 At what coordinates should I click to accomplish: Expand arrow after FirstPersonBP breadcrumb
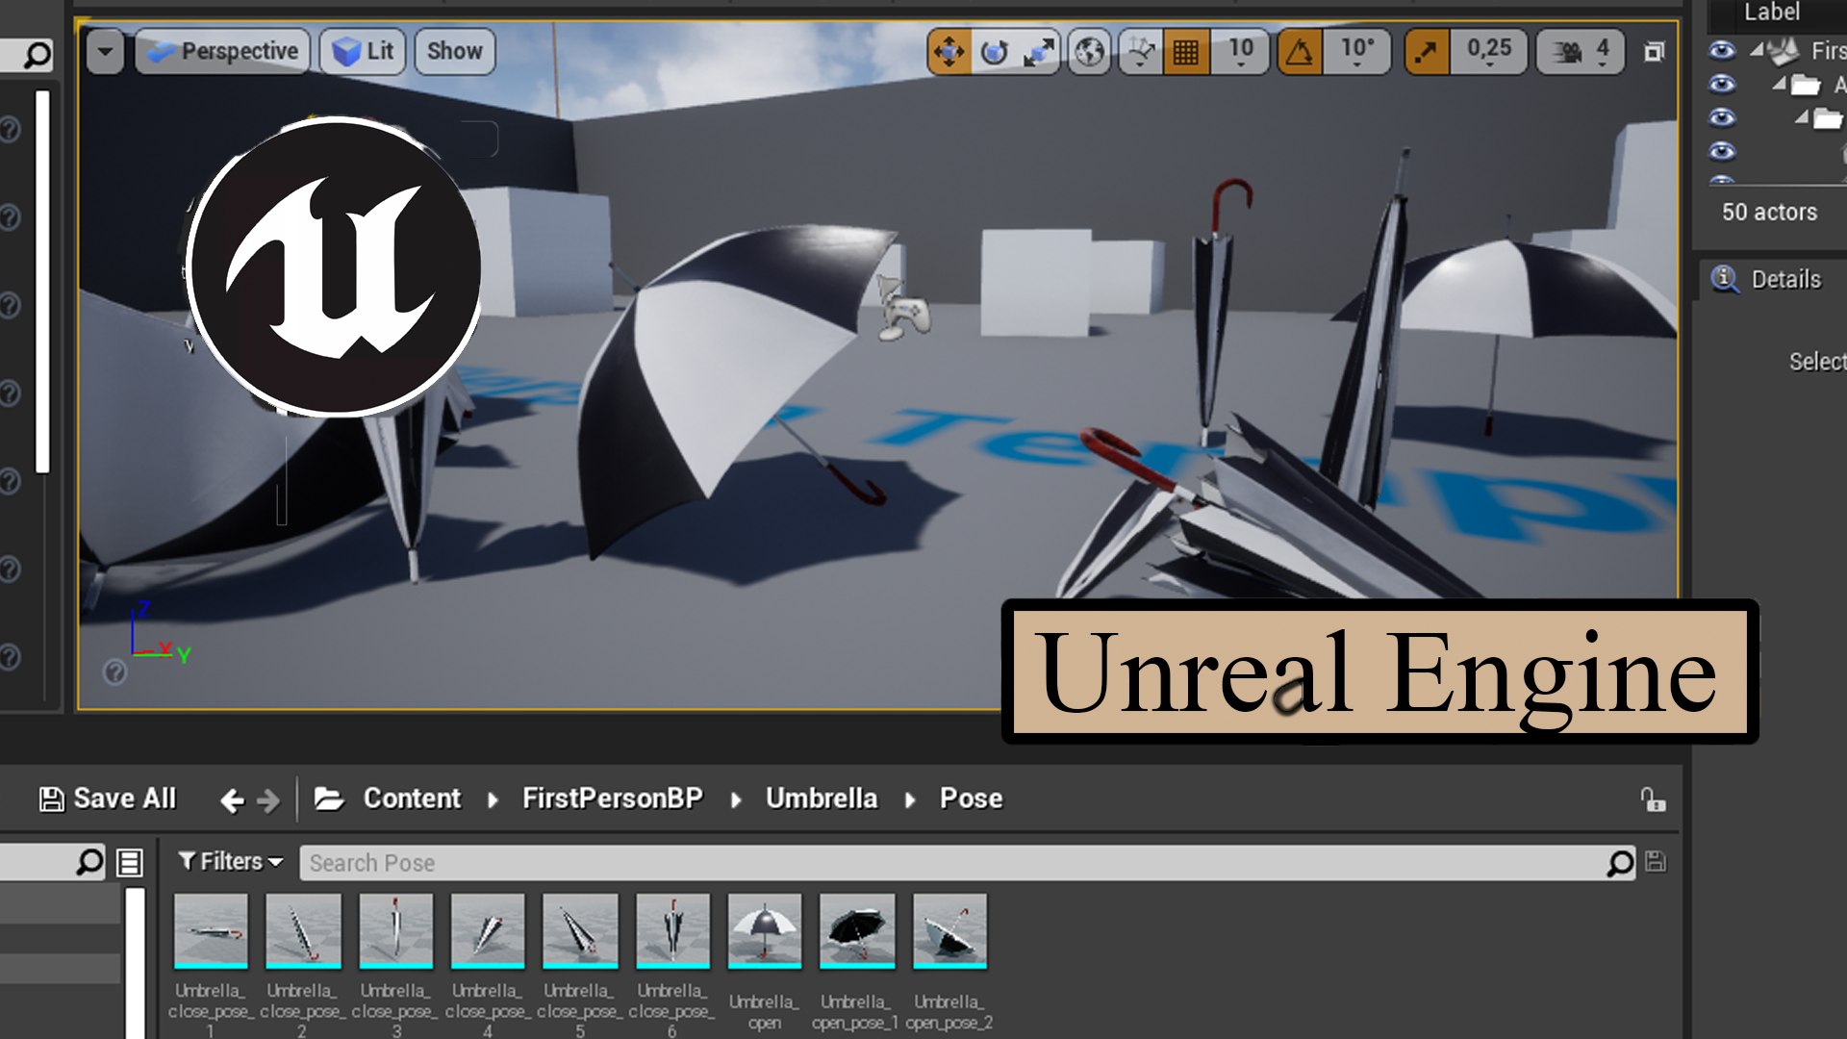click(736, 799)
